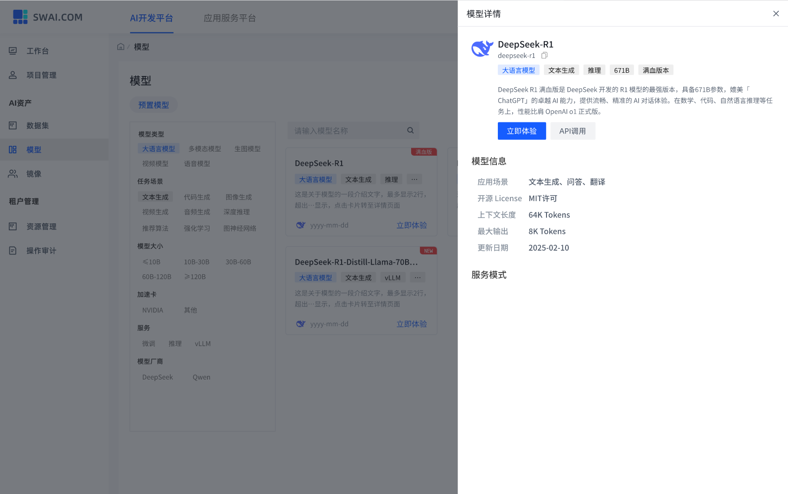Select the ≥120B size filter
This screenshot has width=788, height=494.
(195, 277)
